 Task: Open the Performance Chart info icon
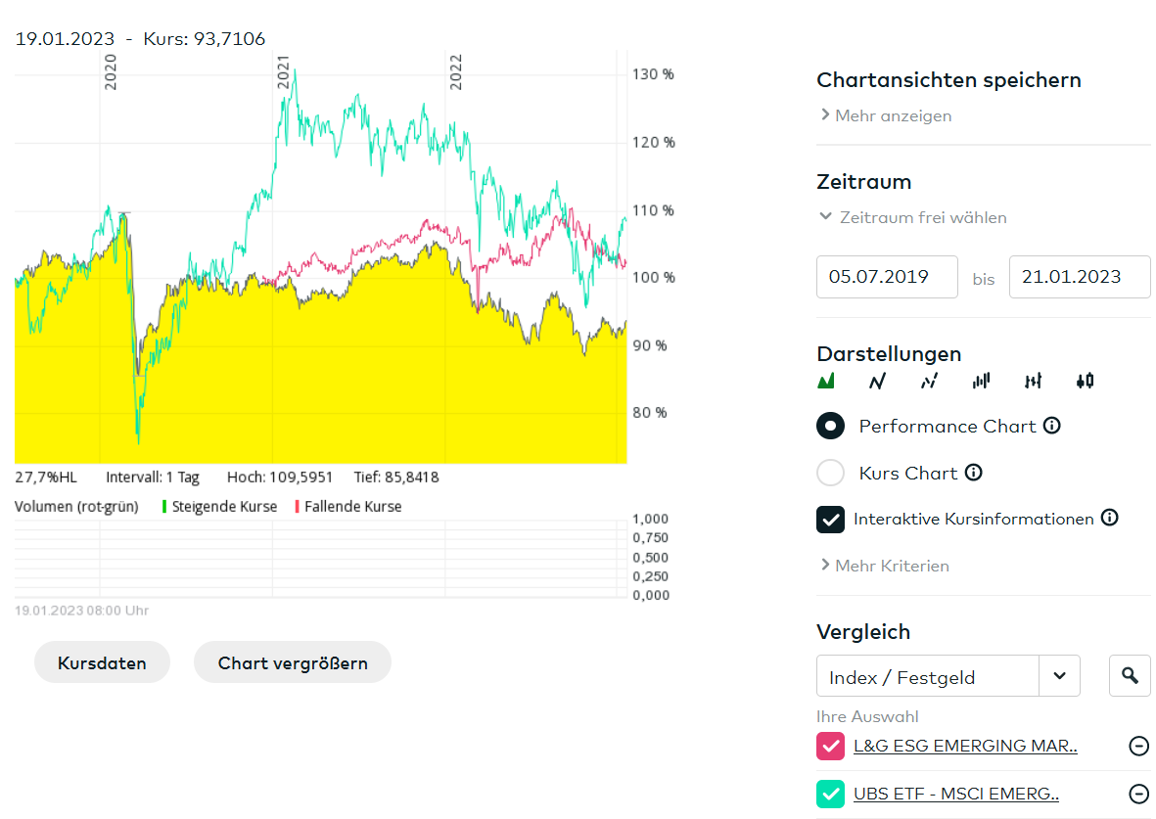[1052, 426]
